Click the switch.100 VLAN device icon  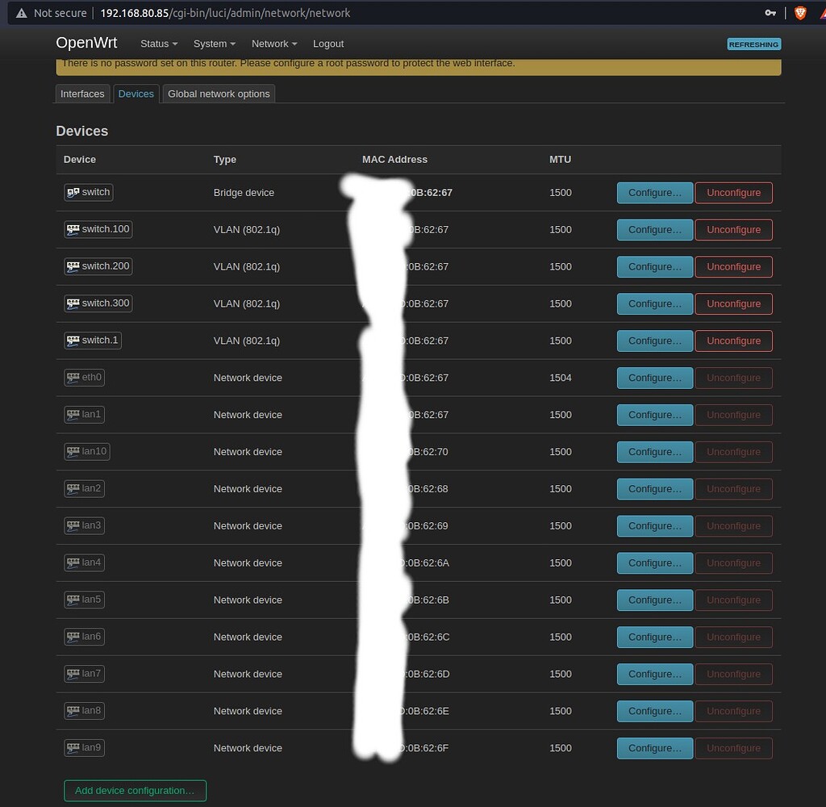tap(73, 229)
